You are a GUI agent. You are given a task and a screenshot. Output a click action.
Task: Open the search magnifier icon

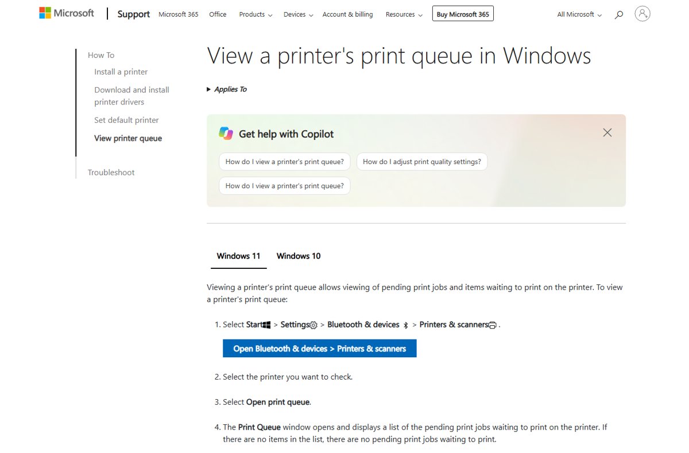click(618, 14)
